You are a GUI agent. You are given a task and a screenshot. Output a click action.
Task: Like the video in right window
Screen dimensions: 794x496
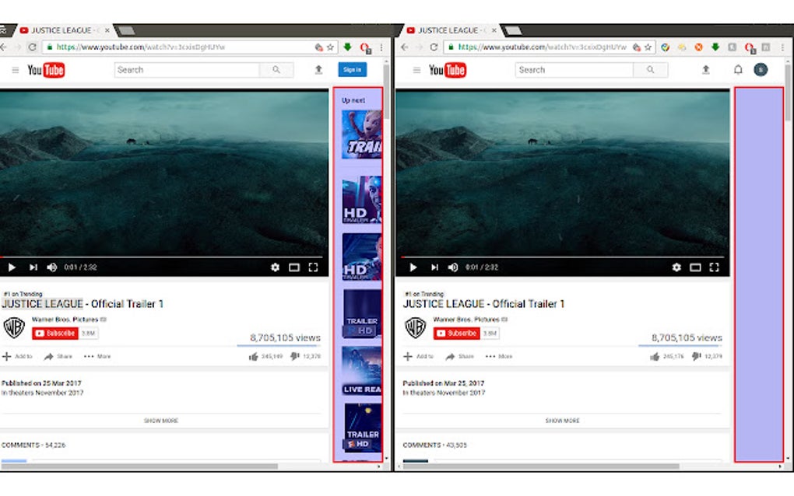tap(655, 357)
